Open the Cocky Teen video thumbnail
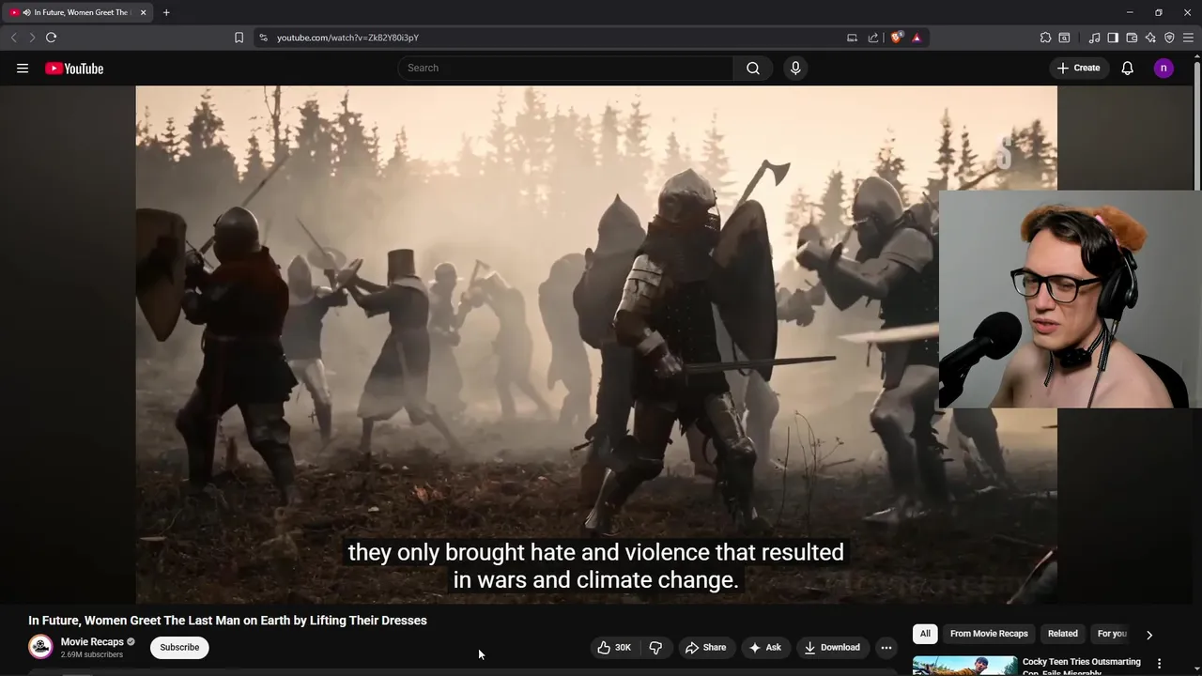The width and height of the screenshot is (1202, 676). 964,666
